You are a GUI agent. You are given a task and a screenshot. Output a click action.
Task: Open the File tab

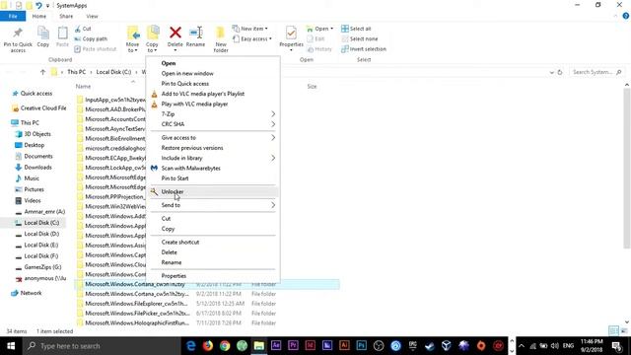click(x=13, y=16)
